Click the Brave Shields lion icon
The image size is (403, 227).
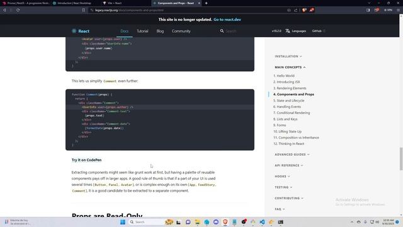click(x=304, y=10)
